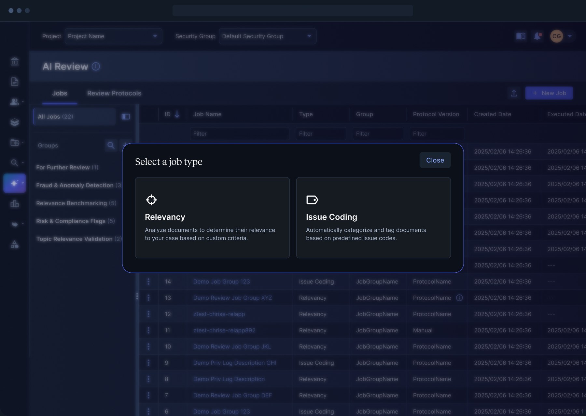Click the CG user avatar
Screen dimensions: 586x416
(556, 36)
